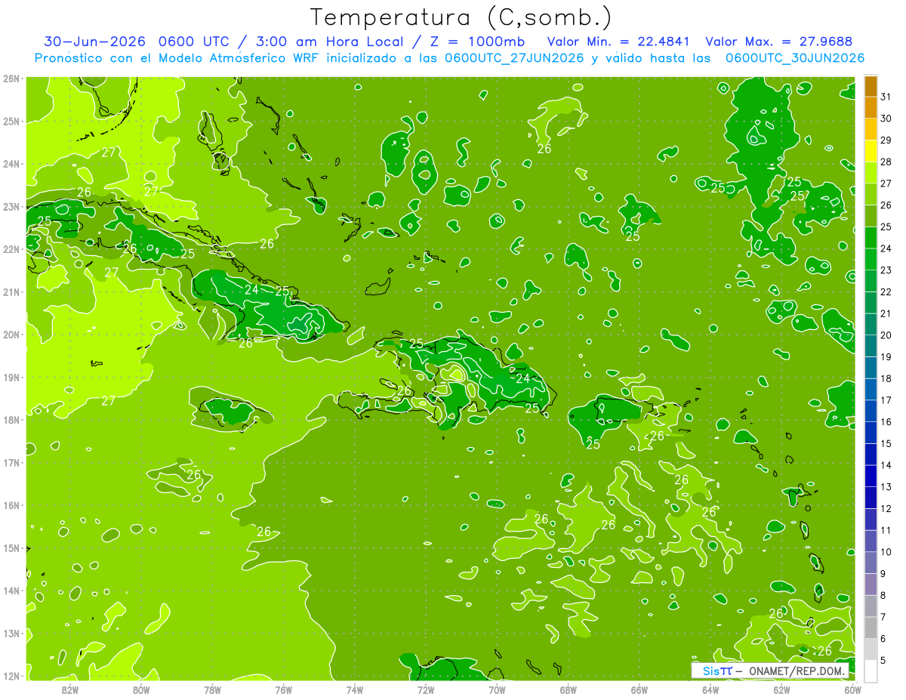Image resolution: width=906 pixels, height=700 pixels.
Task: Click the 24 contour label over Hispaniola
Action: pos(522,379)
